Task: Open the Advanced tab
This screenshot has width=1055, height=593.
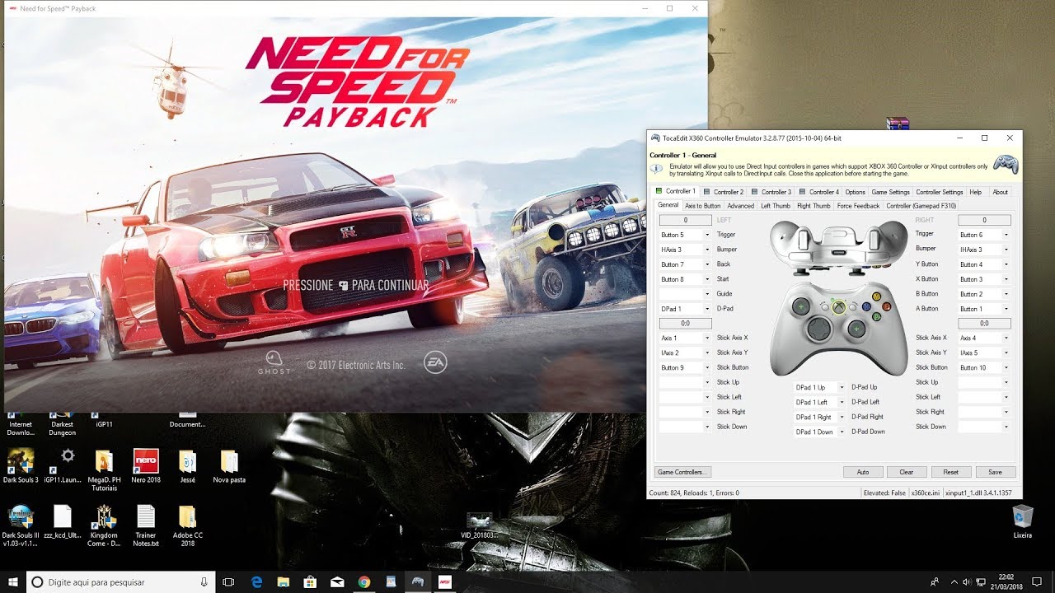Action: [x=740, y=206]
